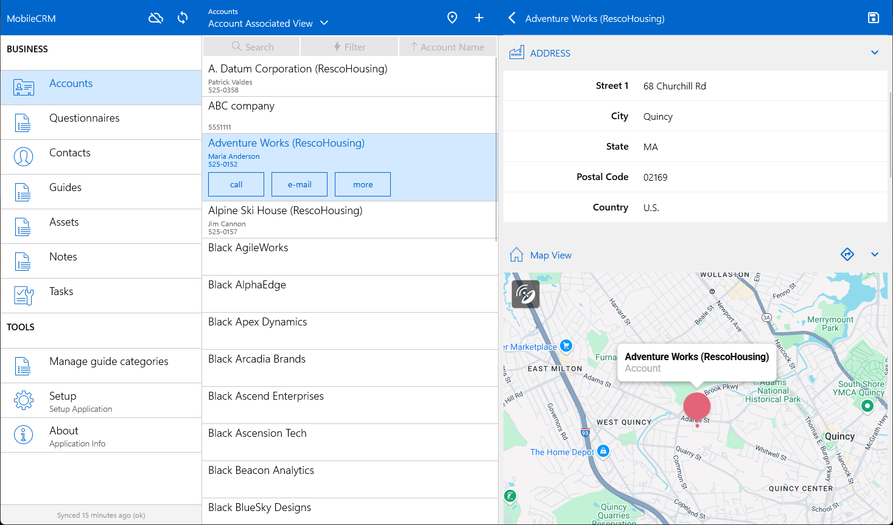Image resolution: width=893 pixels, height=525 pixels.
Task: Click the Notes document icon
Action: (23, 262)
